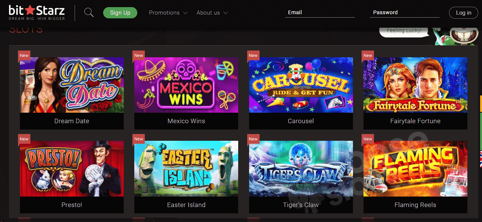
Task: Click the Tiger's Claw title link
Action: point(301,205)
